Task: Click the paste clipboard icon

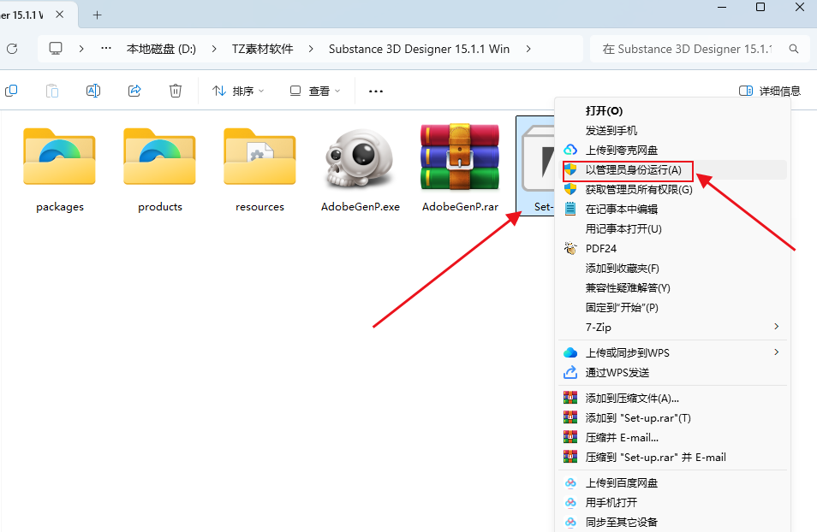Action: click(x=52, y=92)
